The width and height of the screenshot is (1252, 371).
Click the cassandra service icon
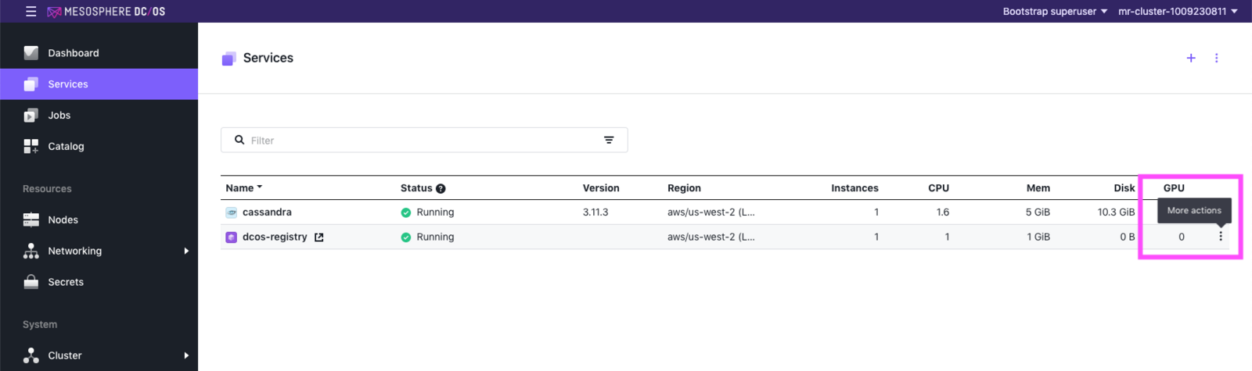232,212
